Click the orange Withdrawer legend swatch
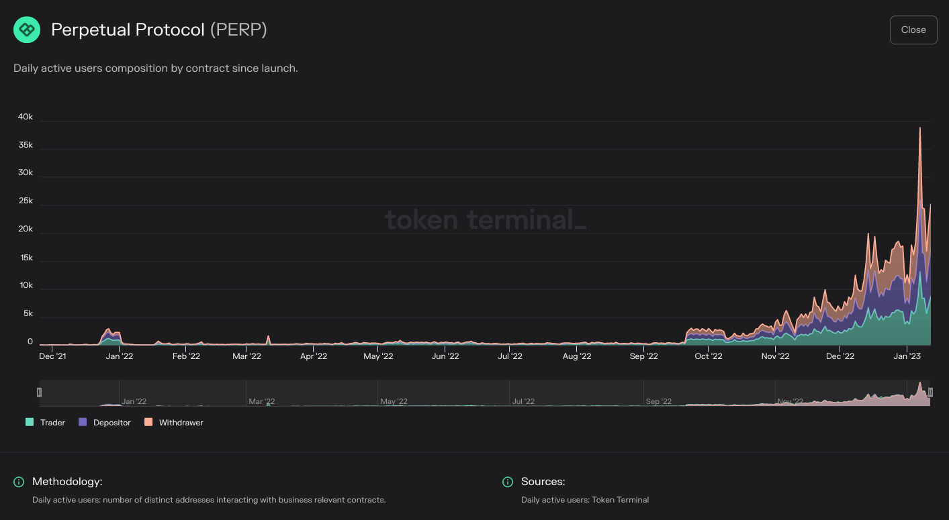The width and height of the screenshot is (949, 520). (150, 422)
